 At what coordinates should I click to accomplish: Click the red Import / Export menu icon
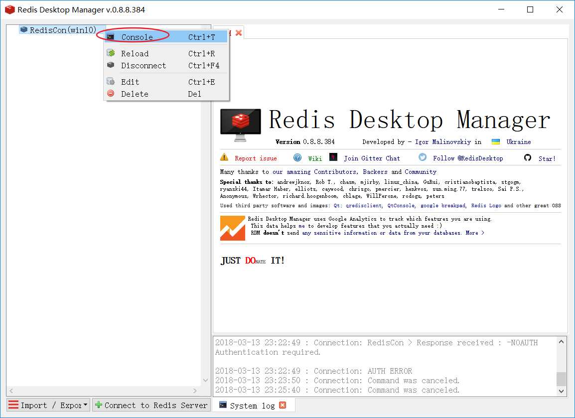(13, 405)
